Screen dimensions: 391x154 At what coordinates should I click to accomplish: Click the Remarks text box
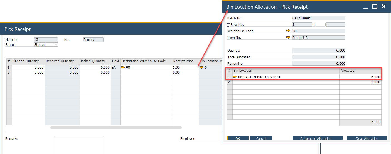79,145
